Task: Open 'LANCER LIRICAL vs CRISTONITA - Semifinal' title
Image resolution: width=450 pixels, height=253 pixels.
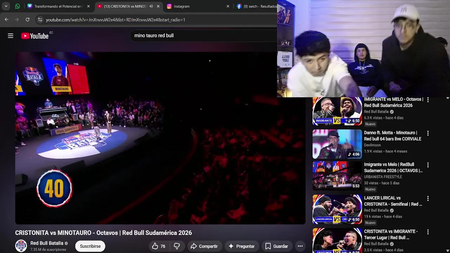Action: (x=393, y=201)
